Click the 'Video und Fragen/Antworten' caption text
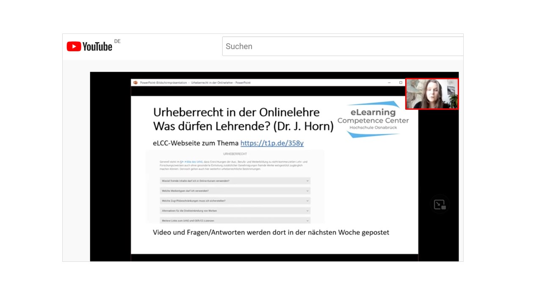Viewport: 542px width, 305px height. [x=271, y=232]
